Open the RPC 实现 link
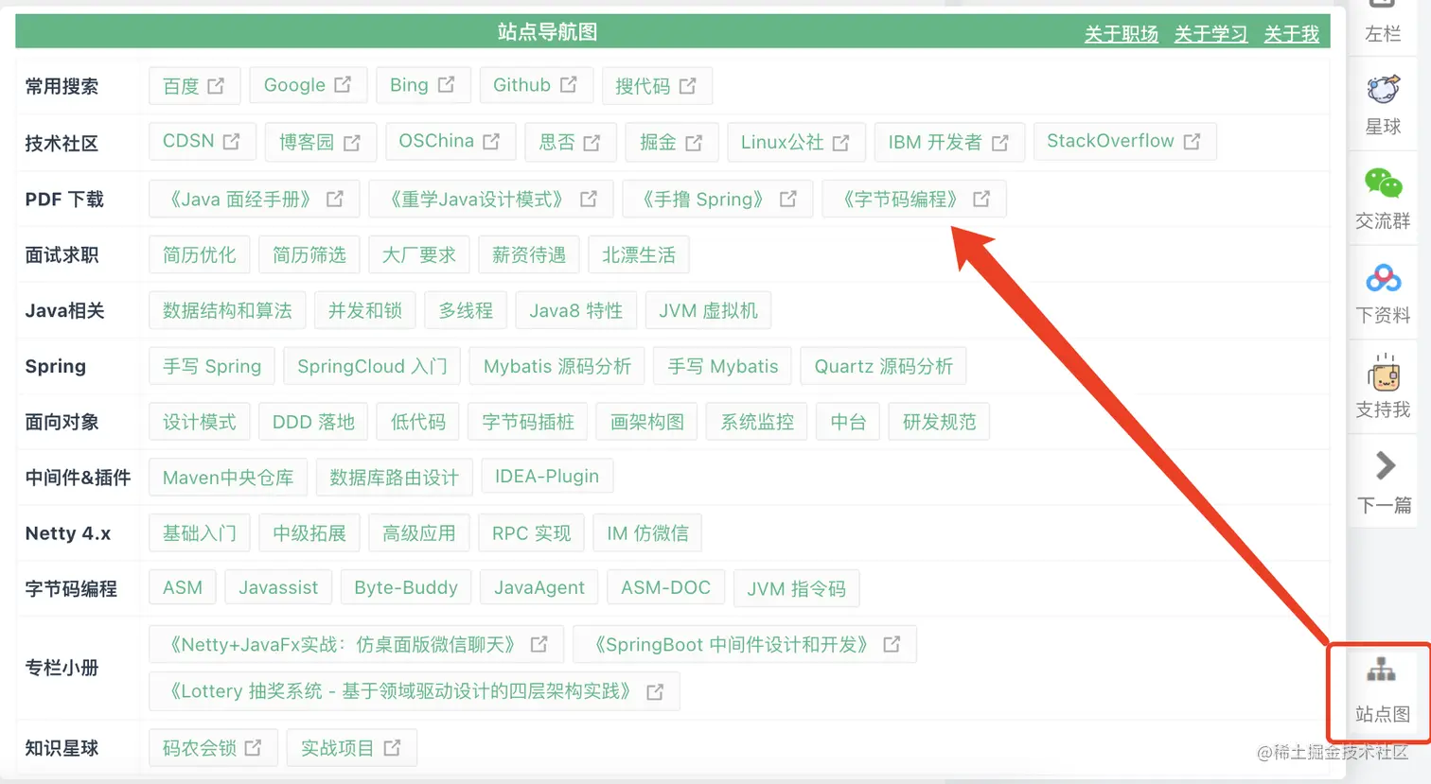This screenshot has height=784, width=1431. [x=531, y=532]
